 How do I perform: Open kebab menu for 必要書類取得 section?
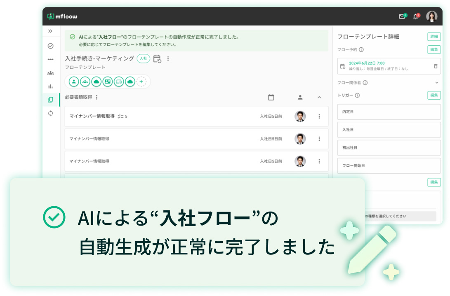point(97,97)
